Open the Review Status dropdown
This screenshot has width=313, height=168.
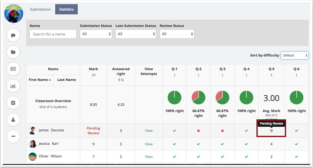pos(176,34)
